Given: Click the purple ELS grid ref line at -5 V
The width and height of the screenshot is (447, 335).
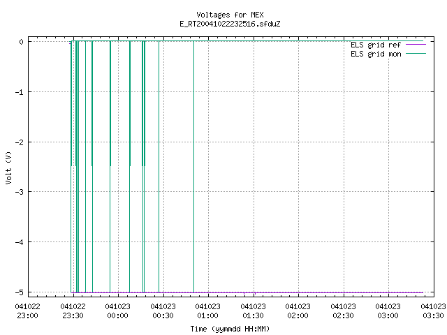Looking at the screenshot, I should click(x=247, y=292).
